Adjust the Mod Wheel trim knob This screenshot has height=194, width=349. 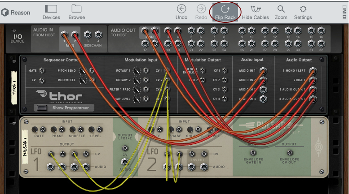tap(83, 80)
